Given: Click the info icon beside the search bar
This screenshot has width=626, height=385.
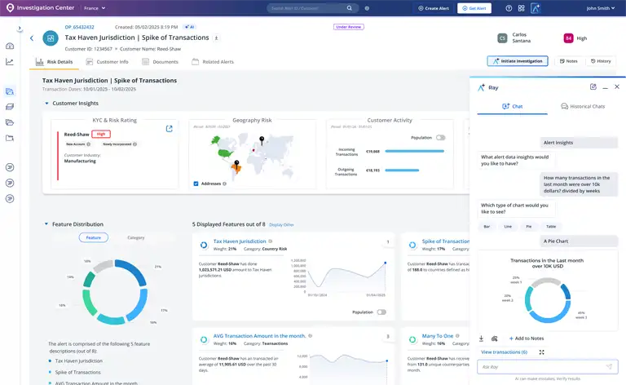Looking at the screenshot, I should pyautogui.click(x=367, y=8).
